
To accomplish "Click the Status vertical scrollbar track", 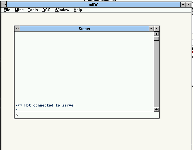I will tap(156, 72).
